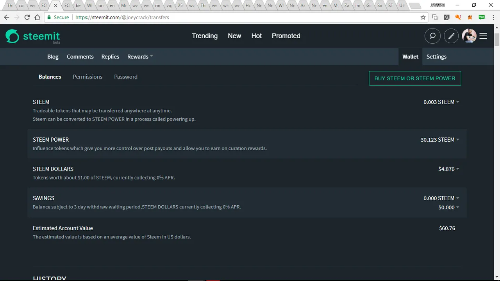The height and width of the screenshot is (281, 500).
Task: Switch to the browser tab labeled 'ST'
Action: [390, 5]
